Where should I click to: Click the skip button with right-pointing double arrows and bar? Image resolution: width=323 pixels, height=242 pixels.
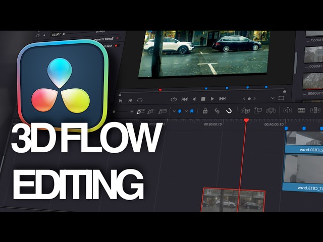[222, 99]
